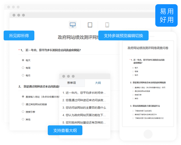Select the 每周 radio option in desktop form

(23, 68)
